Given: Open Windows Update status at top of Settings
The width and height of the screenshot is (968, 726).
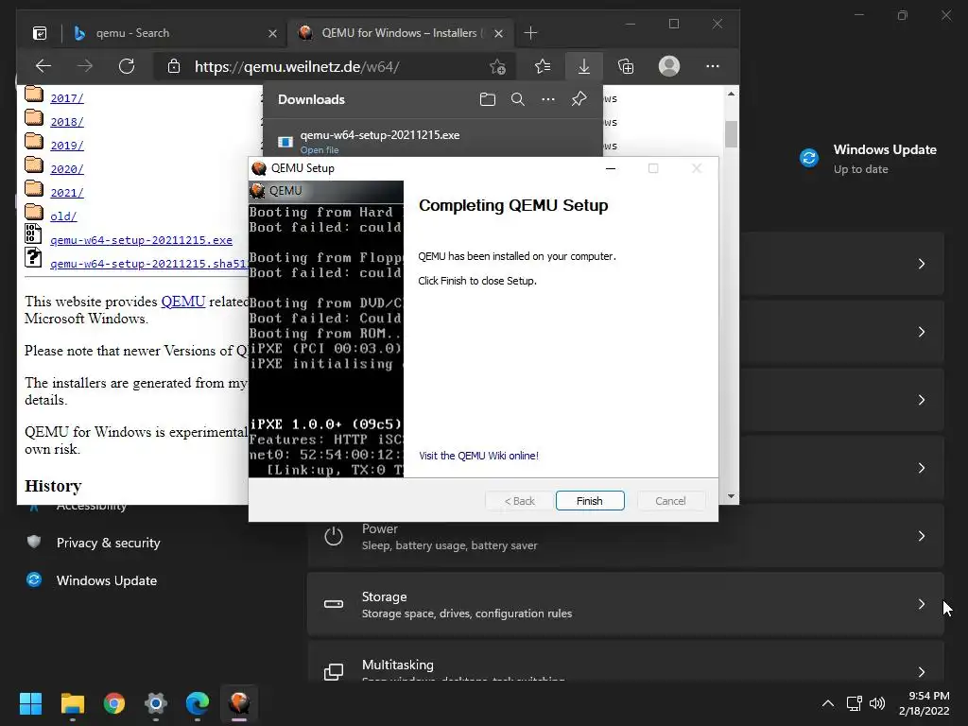Looking at the screenshot, I should [x=868, y=159].
